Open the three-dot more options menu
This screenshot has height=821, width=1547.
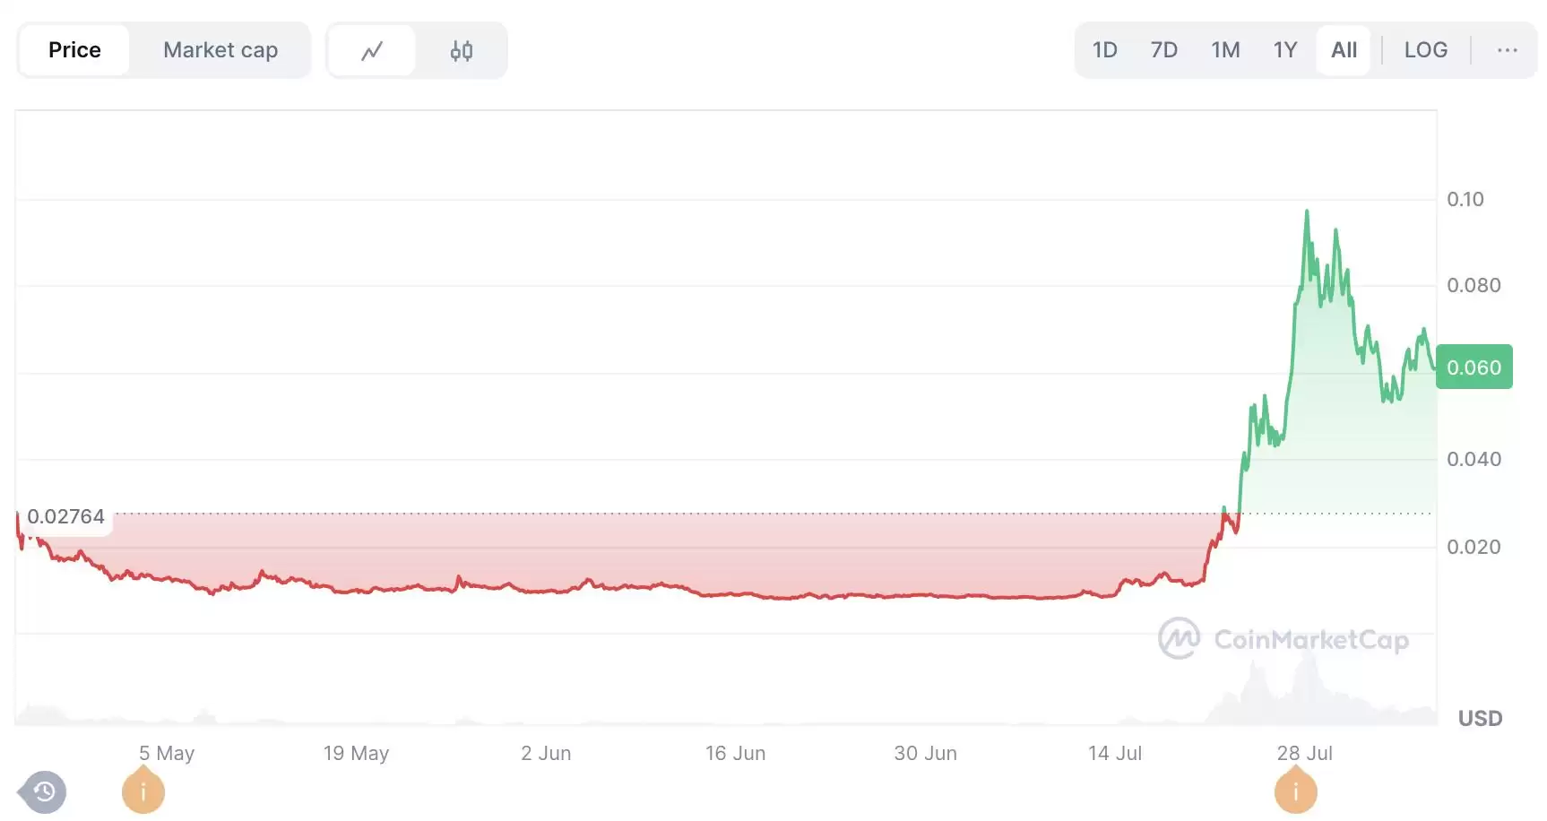coord(1507,50)
